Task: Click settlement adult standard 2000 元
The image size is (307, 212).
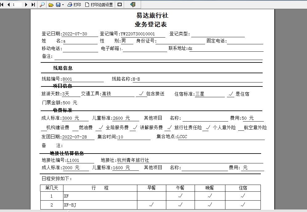Action: (x=71, y=168)
